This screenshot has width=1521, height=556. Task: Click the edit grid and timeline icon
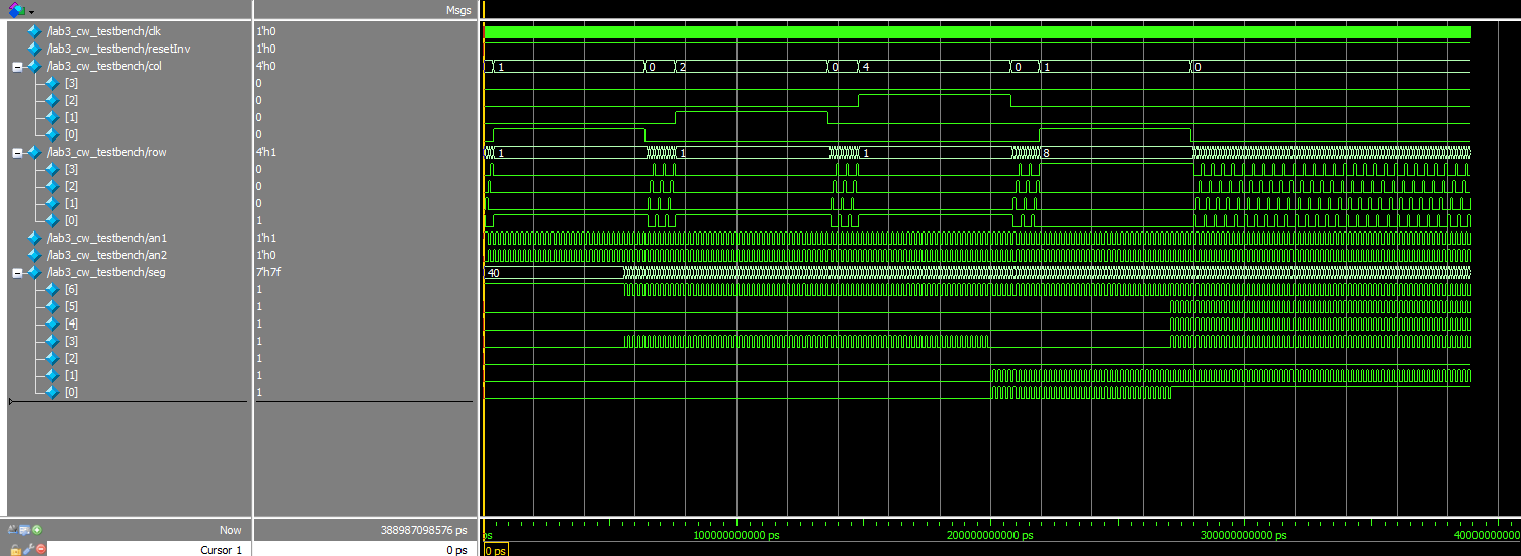(24, 529)
